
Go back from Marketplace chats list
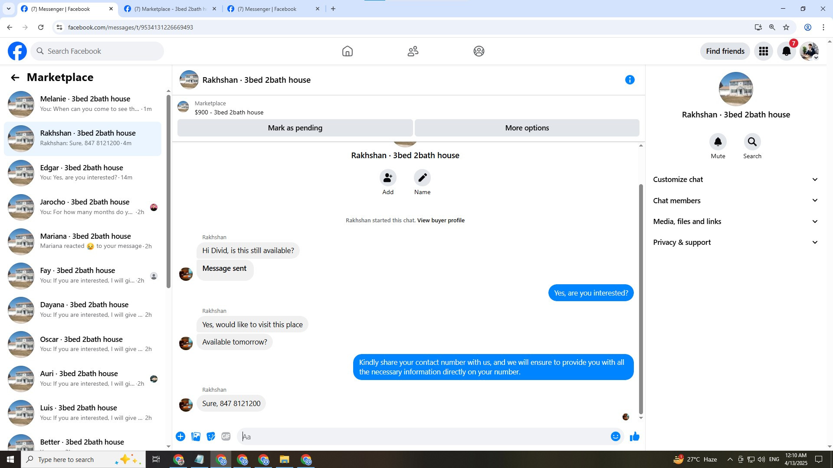pos(15,78)
